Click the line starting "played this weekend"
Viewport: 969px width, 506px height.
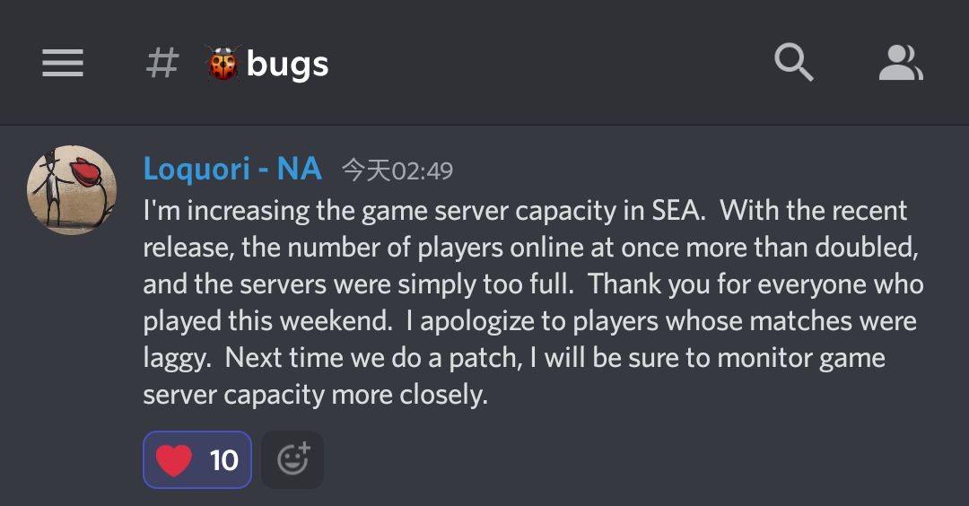point(529,321)
